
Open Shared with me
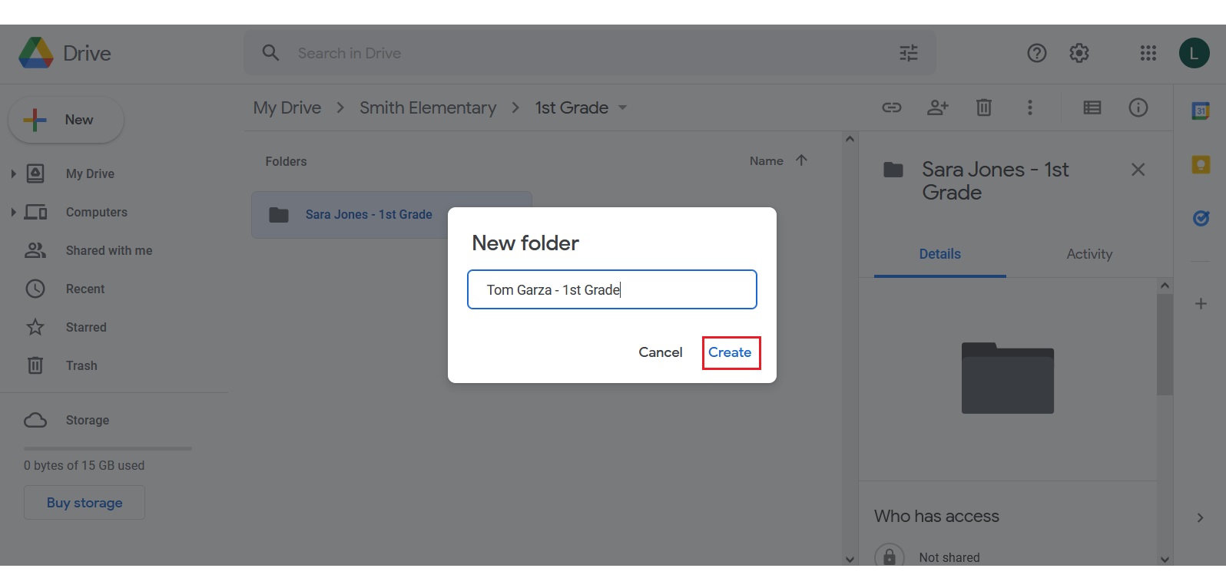109,250
